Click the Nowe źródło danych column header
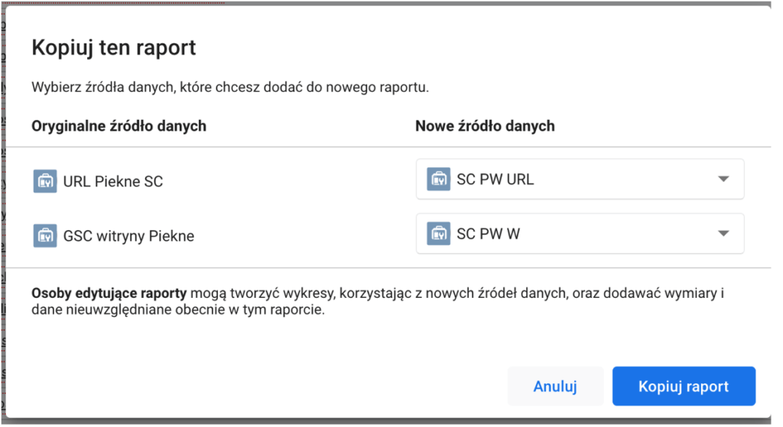 coord(485,126)
